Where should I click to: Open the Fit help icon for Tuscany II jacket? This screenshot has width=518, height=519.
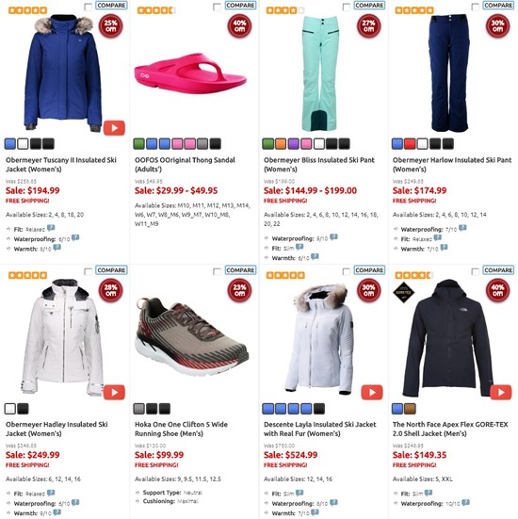coord(51,228)
